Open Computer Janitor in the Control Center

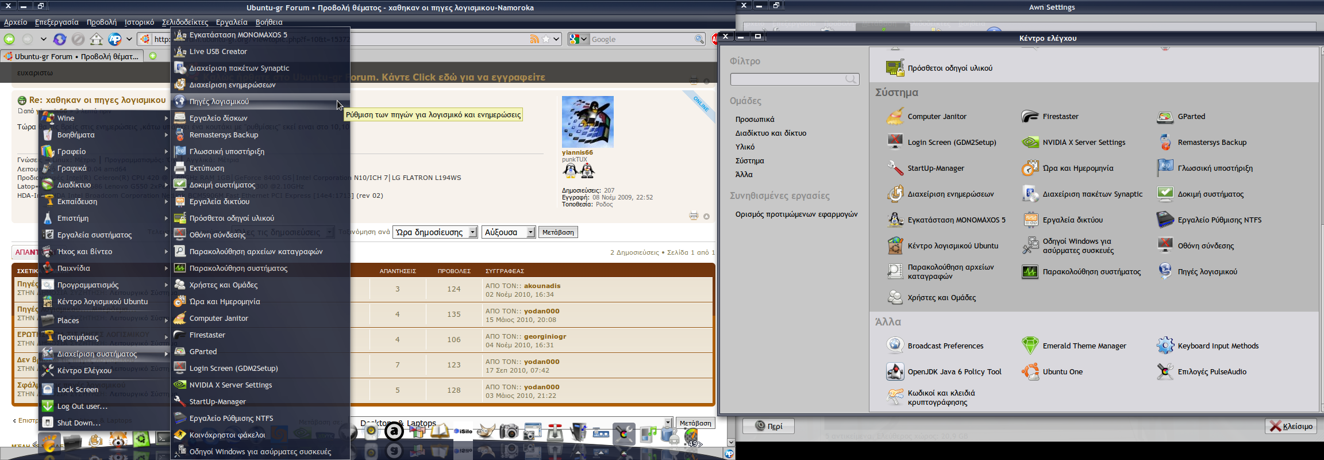pos(926,116)
